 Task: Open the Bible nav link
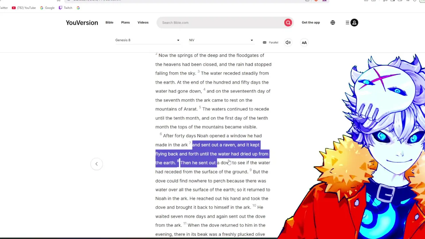(109, 22)
